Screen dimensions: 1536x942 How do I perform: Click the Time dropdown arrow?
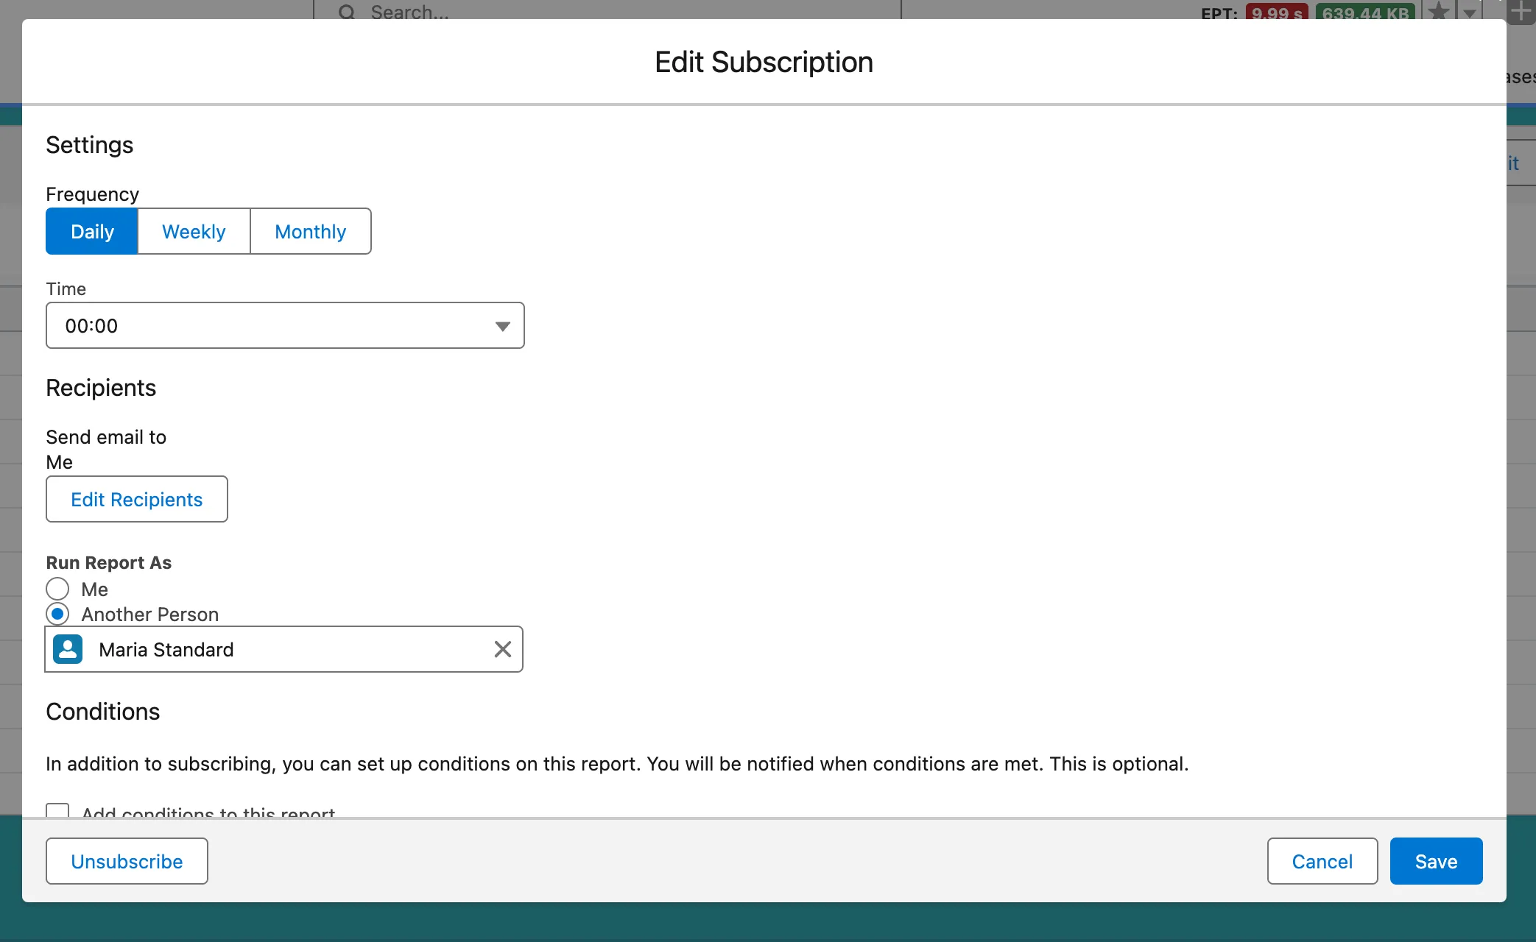tap(502, 326)
